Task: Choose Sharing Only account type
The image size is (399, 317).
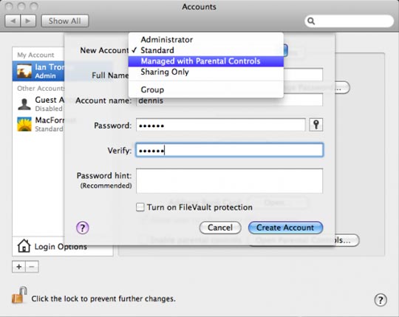Action: tap(206, 72)
